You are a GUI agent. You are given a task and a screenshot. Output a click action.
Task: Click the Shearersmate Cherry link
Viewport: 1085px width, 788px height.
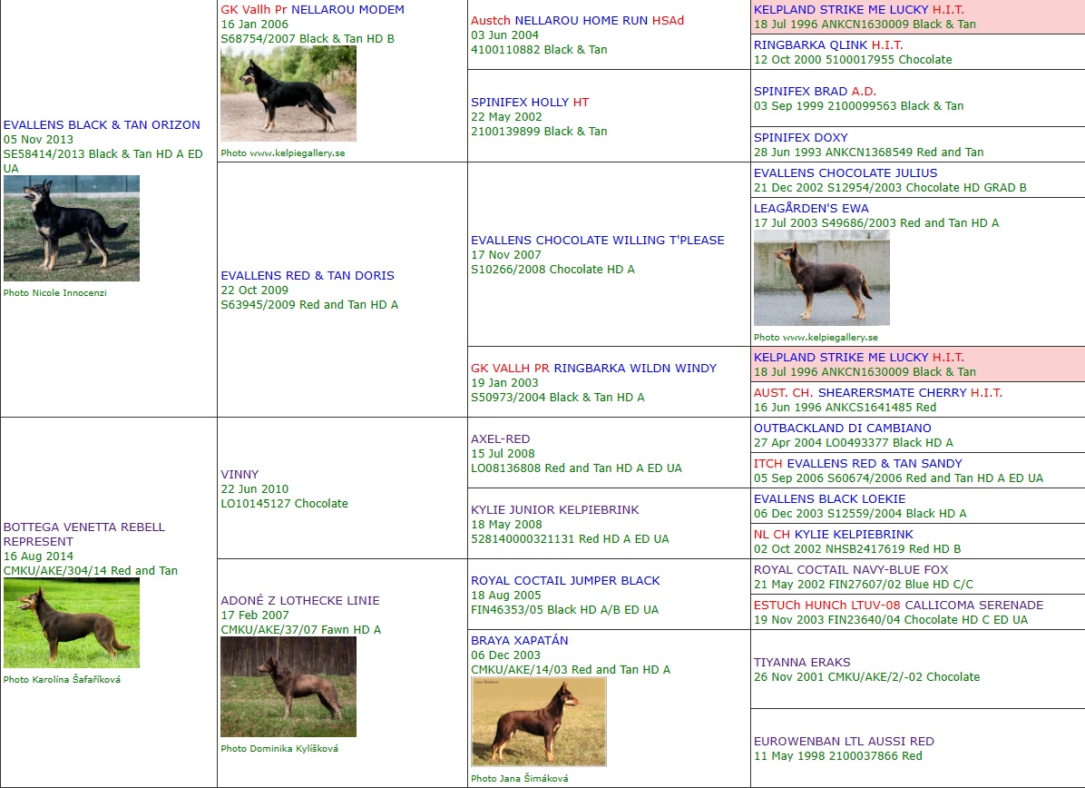[892, 393]
